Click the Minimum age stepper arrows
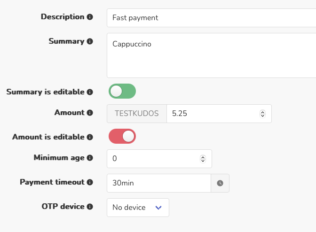This screenshot has width=316, height=232. pyautogui.click(x=203, y=159)
